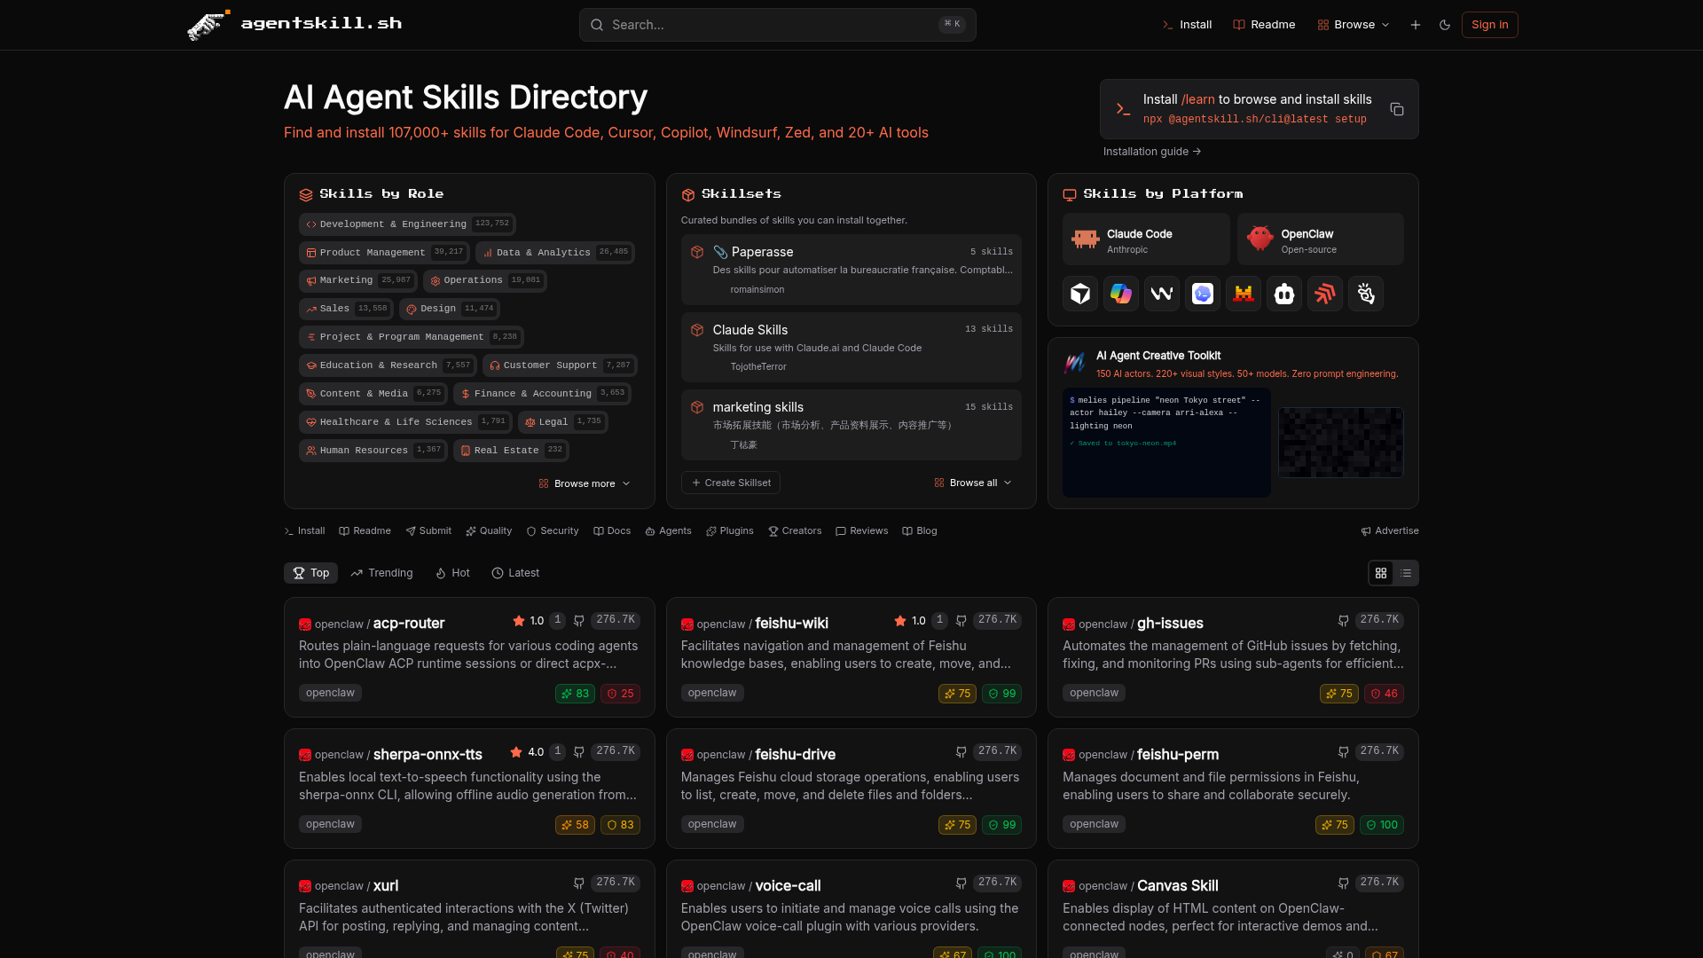
Task: Open the Product Management role tag
Action: pyautogui.click(x=384, y=253)
